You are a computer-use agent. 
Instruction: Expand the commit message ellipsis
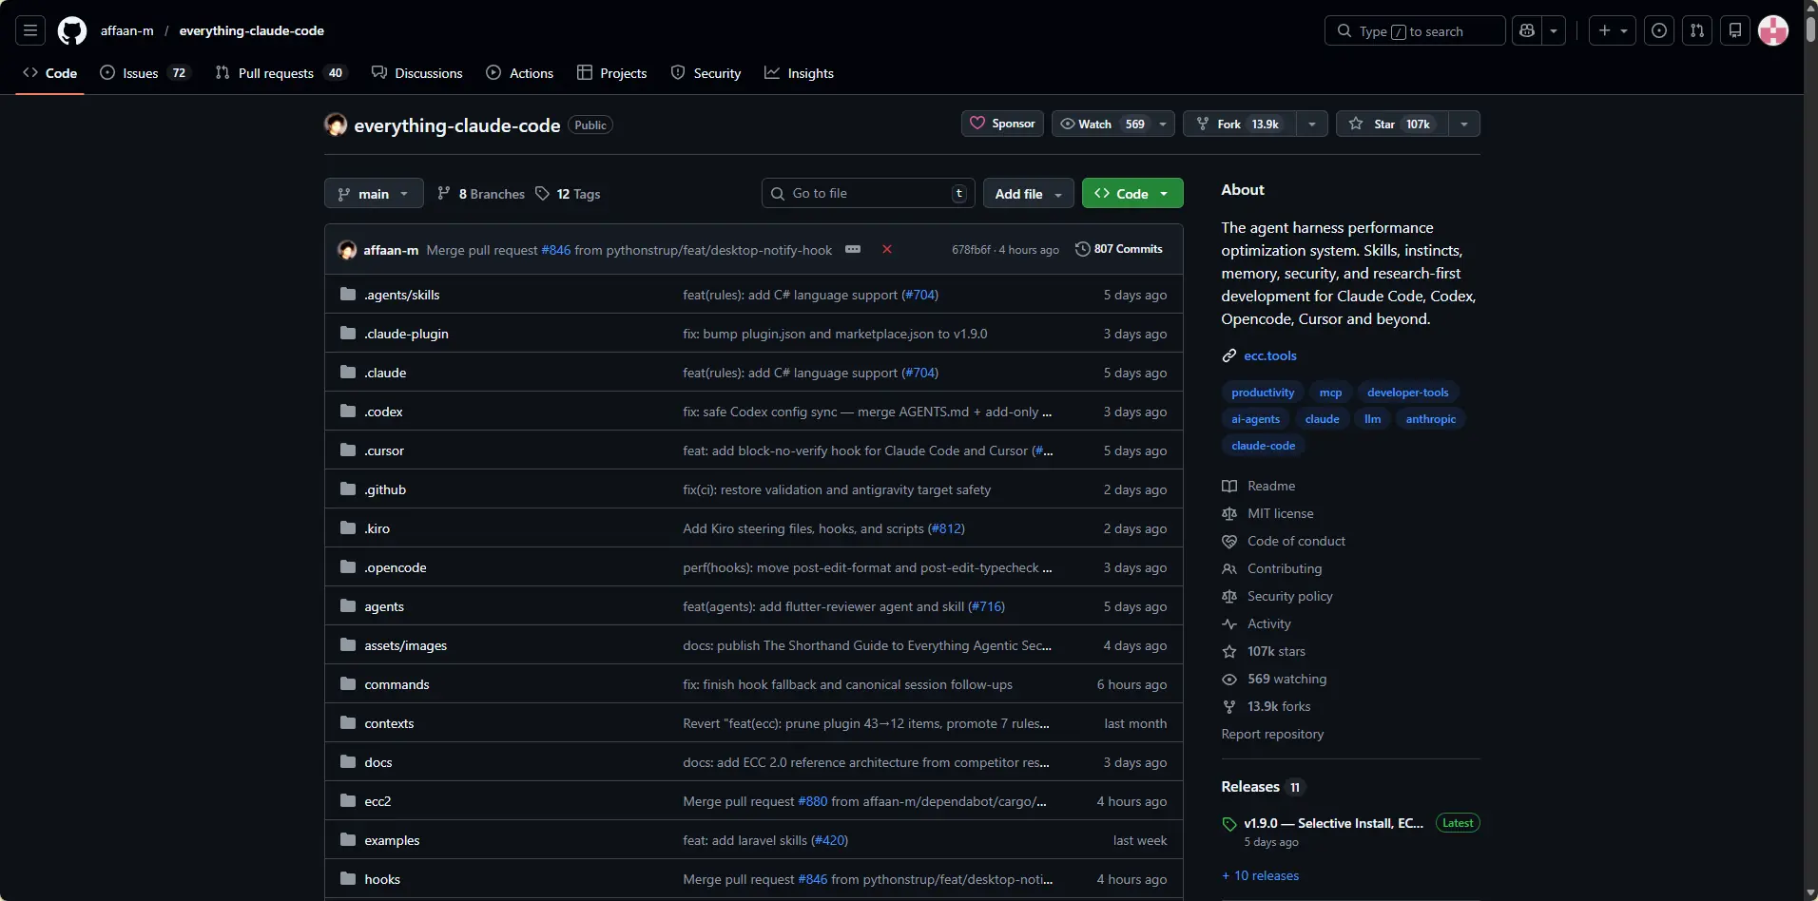(853, 249)
